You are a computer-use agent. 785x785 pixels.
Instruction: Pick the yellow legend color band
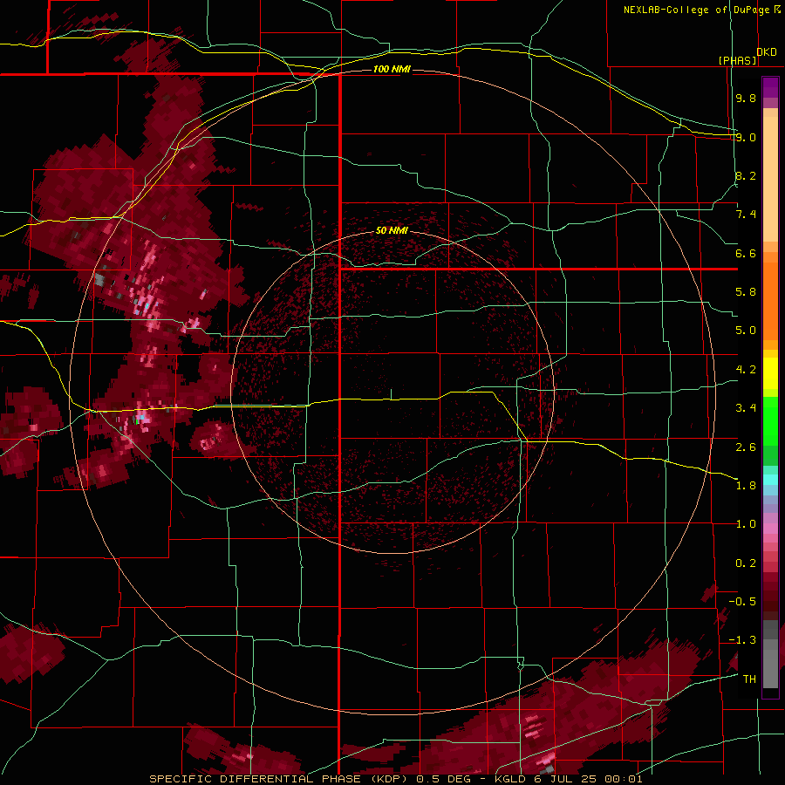pos(770,373)
